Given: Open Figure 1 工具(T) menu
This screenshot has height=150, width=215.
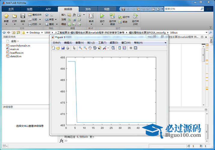Looking at the screenshot, I should [102, 43].
